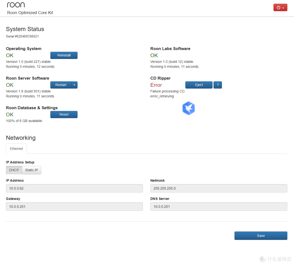Click the 'error_retrieving' message text

coord(162,96)
